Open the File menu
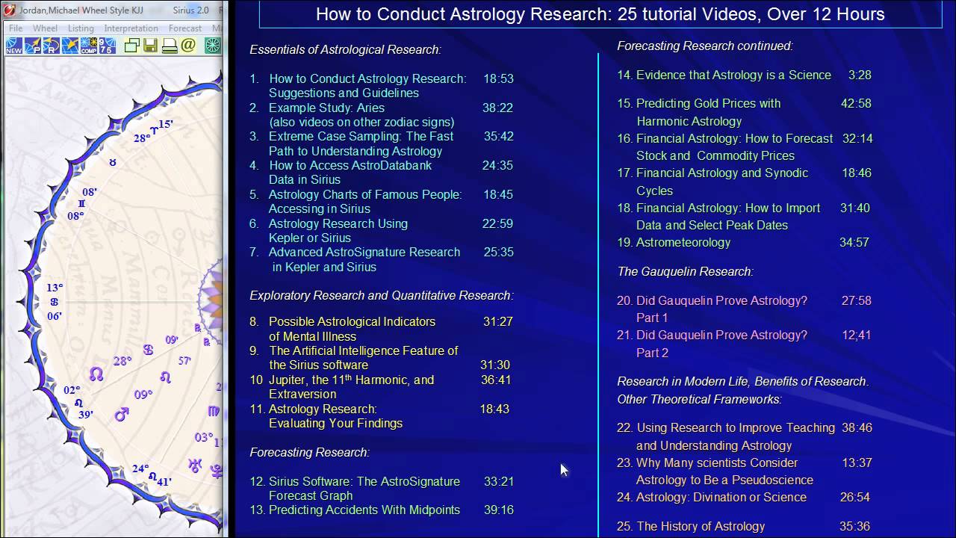The height and width of the screenshot is (538, 956). click(x=16, y=28)
